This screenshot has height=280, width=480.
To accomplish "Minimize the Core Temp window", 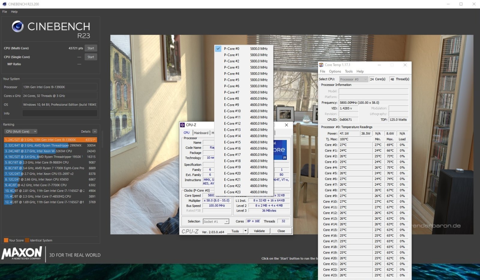I will tap(379, 65).
